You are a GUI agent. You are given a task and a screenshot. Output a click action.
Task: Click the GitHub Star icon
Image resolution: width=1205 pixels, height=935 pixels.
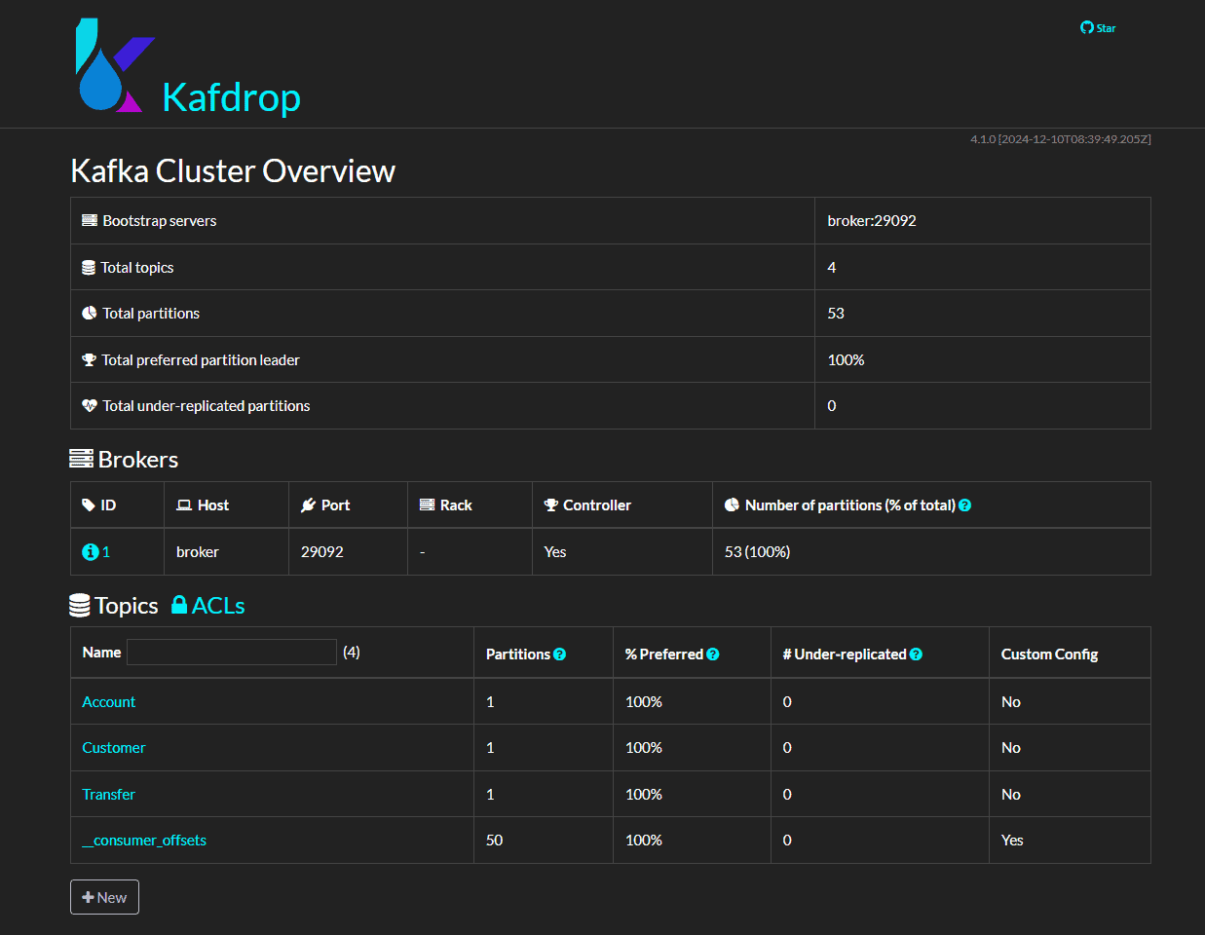(x=1087, y=27)
